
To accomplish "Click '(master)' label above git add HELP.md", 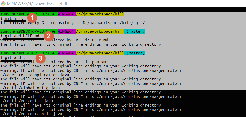I will point(135,32).
